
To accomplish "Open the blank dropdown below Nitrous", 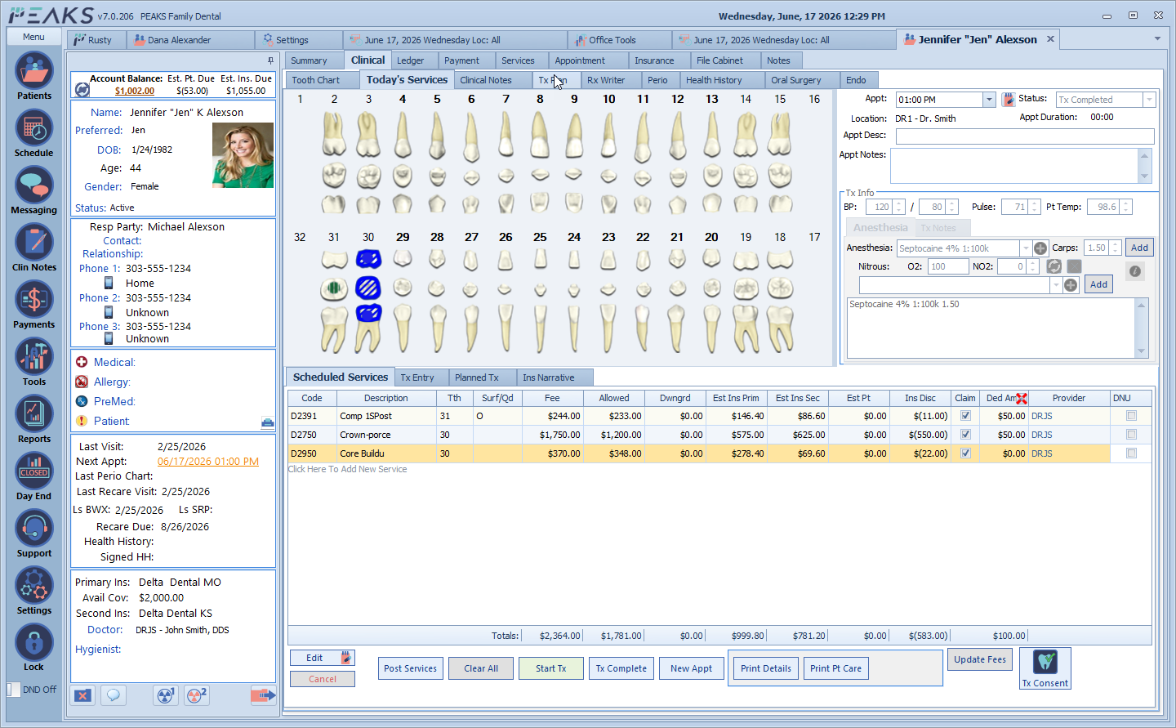I will tap(1056, 285).
